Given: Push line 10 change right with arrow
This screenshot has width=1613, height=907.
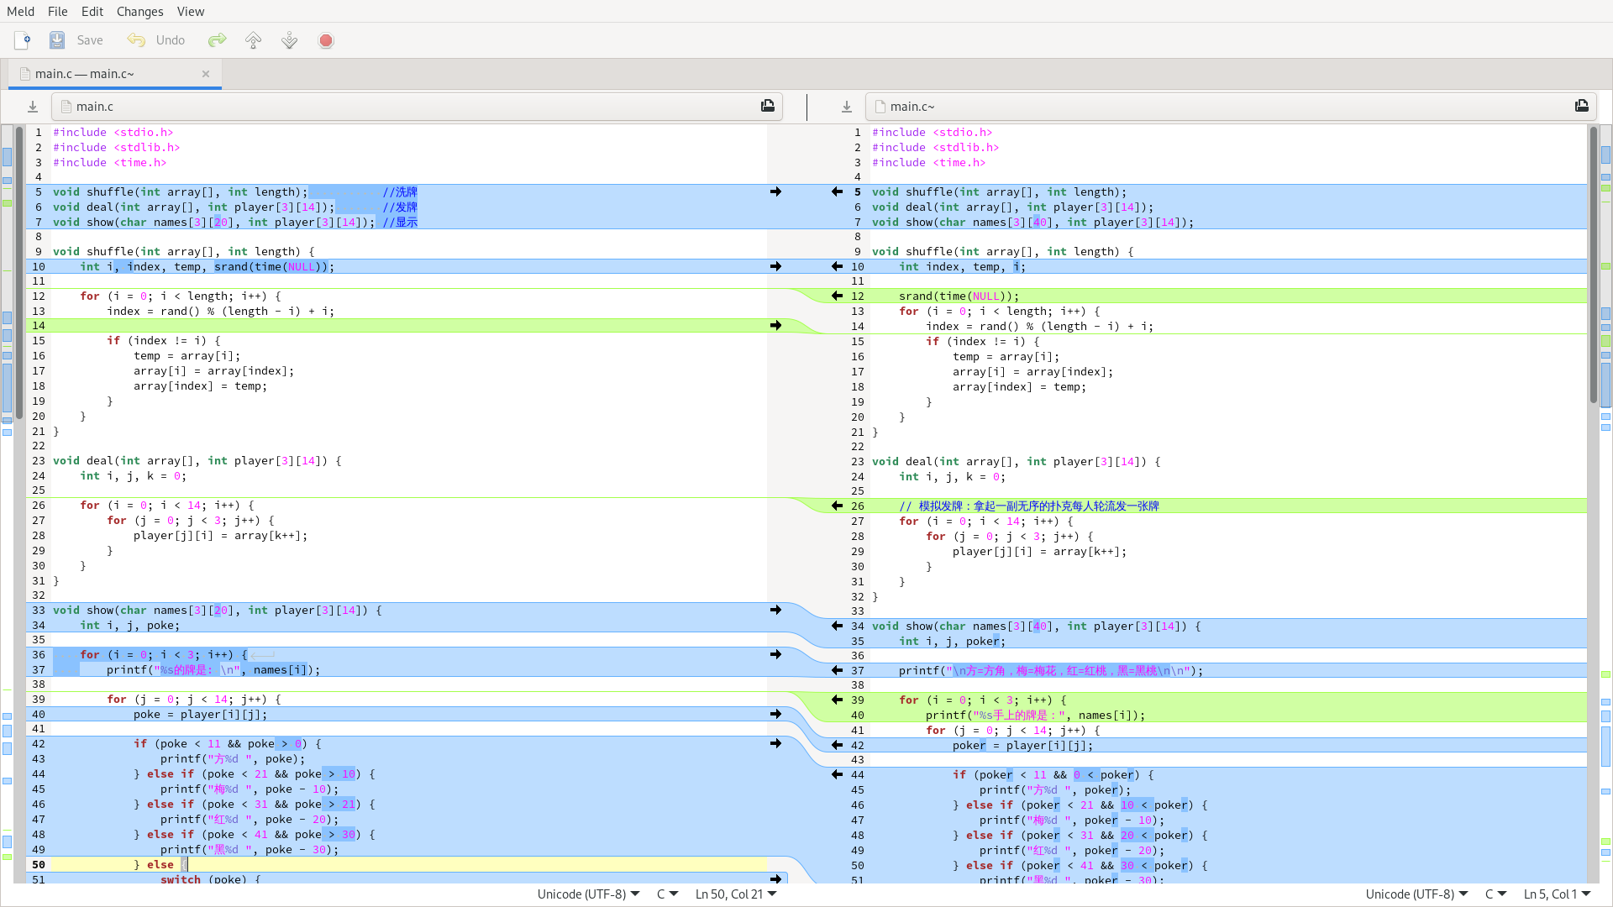Looking at the screenshot, I should click(776, 267).
